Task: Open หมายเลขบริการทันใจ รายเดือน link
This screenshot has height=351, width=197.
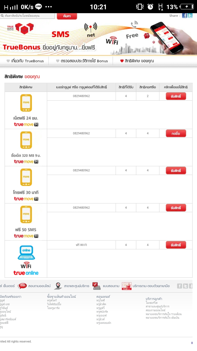Action: pyautogui.click(x=164, y=314)
